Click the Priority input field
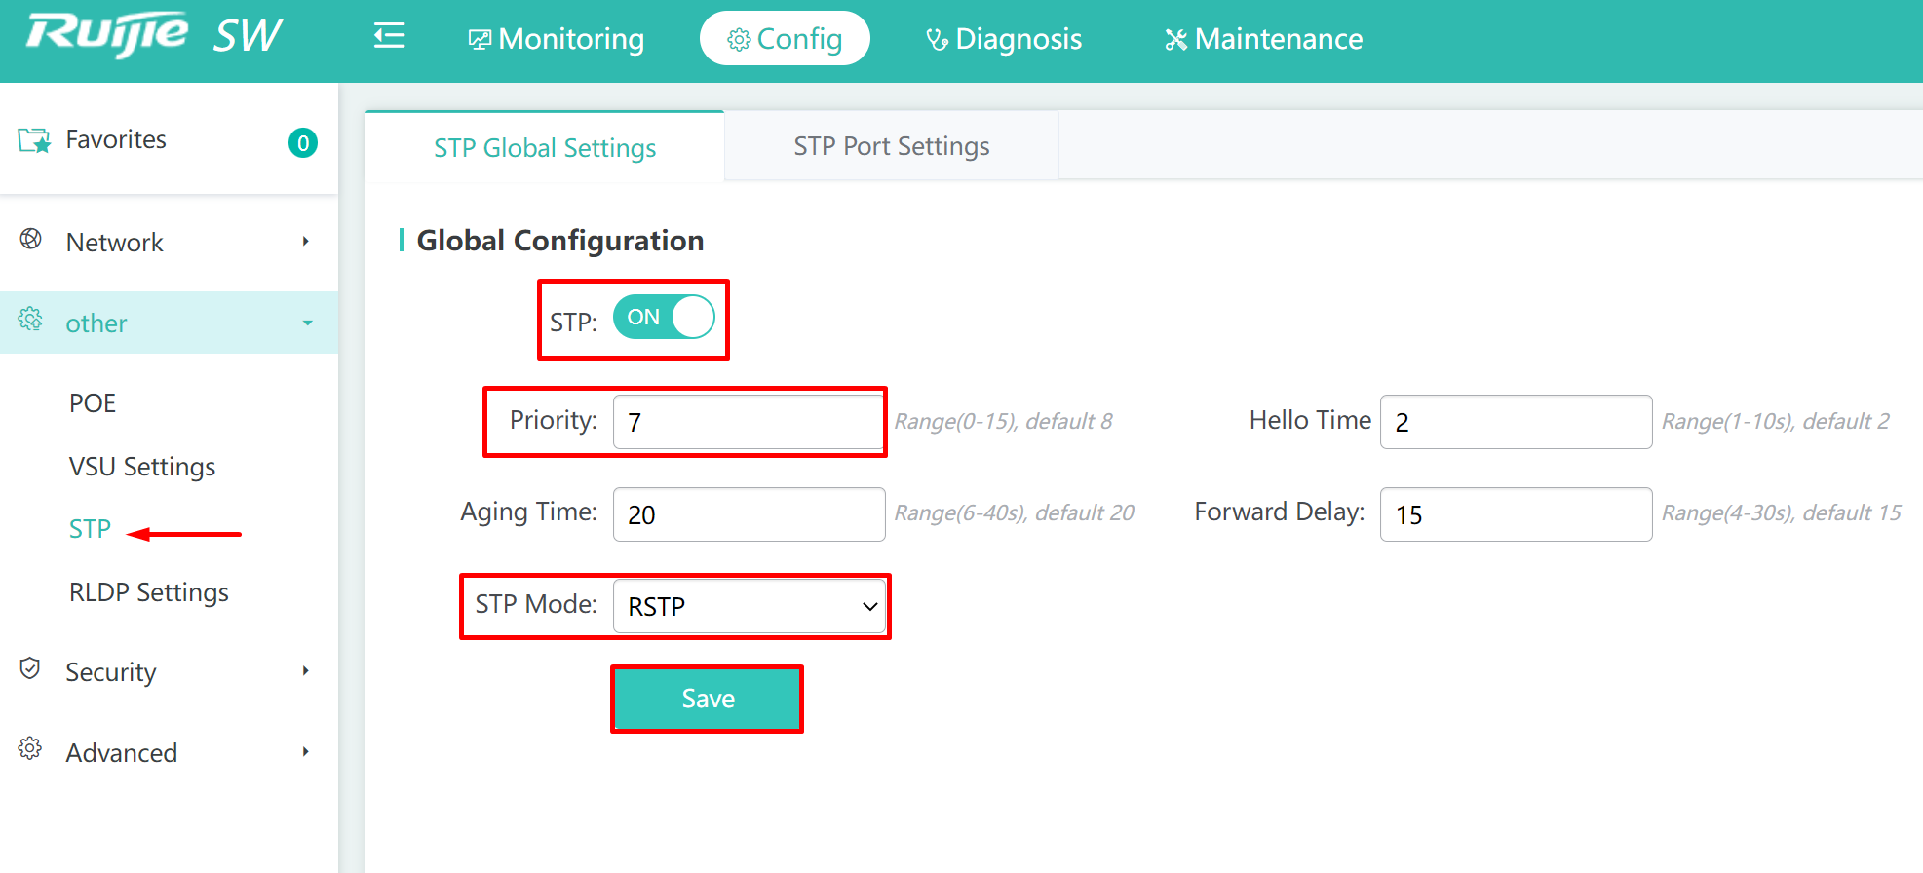 pos(749,422)
